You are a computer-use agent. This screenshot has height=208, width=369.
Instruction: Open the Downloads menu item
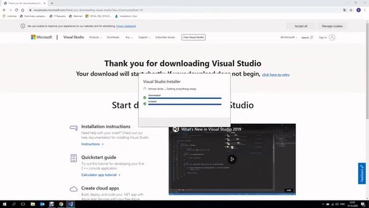click(x=113, y=38)
